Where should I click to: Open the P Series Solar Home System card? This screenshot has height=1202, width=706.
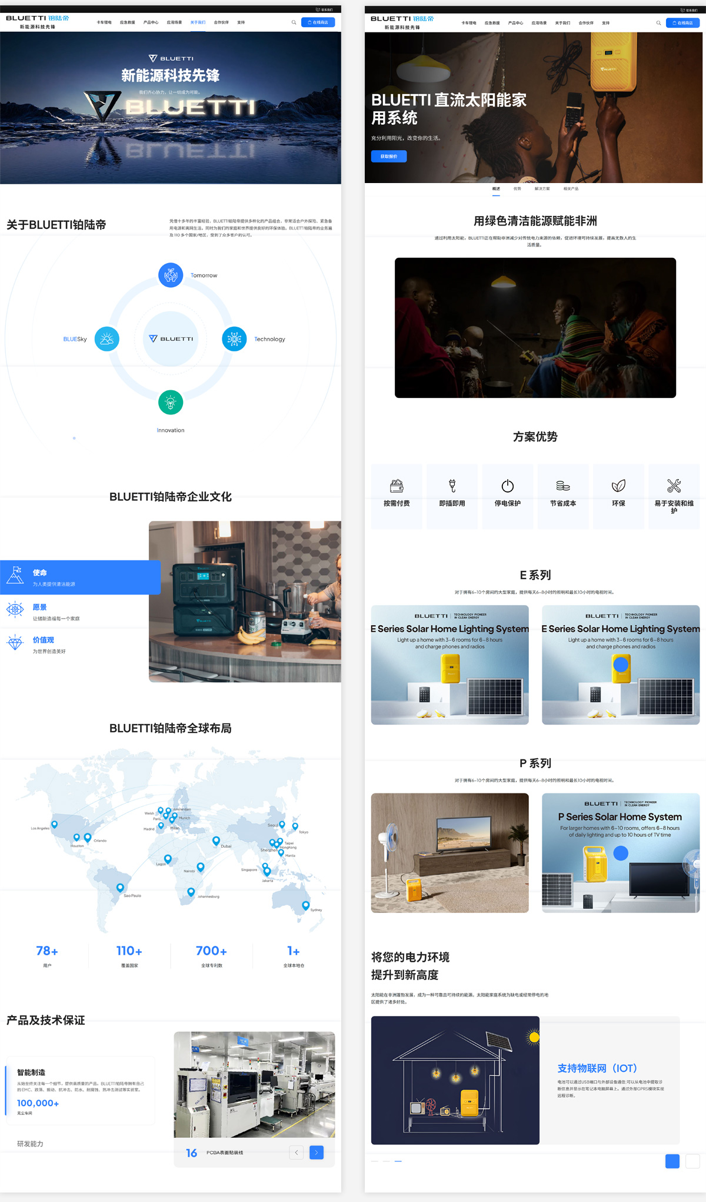pyautogui.click(x=621, y=853)
